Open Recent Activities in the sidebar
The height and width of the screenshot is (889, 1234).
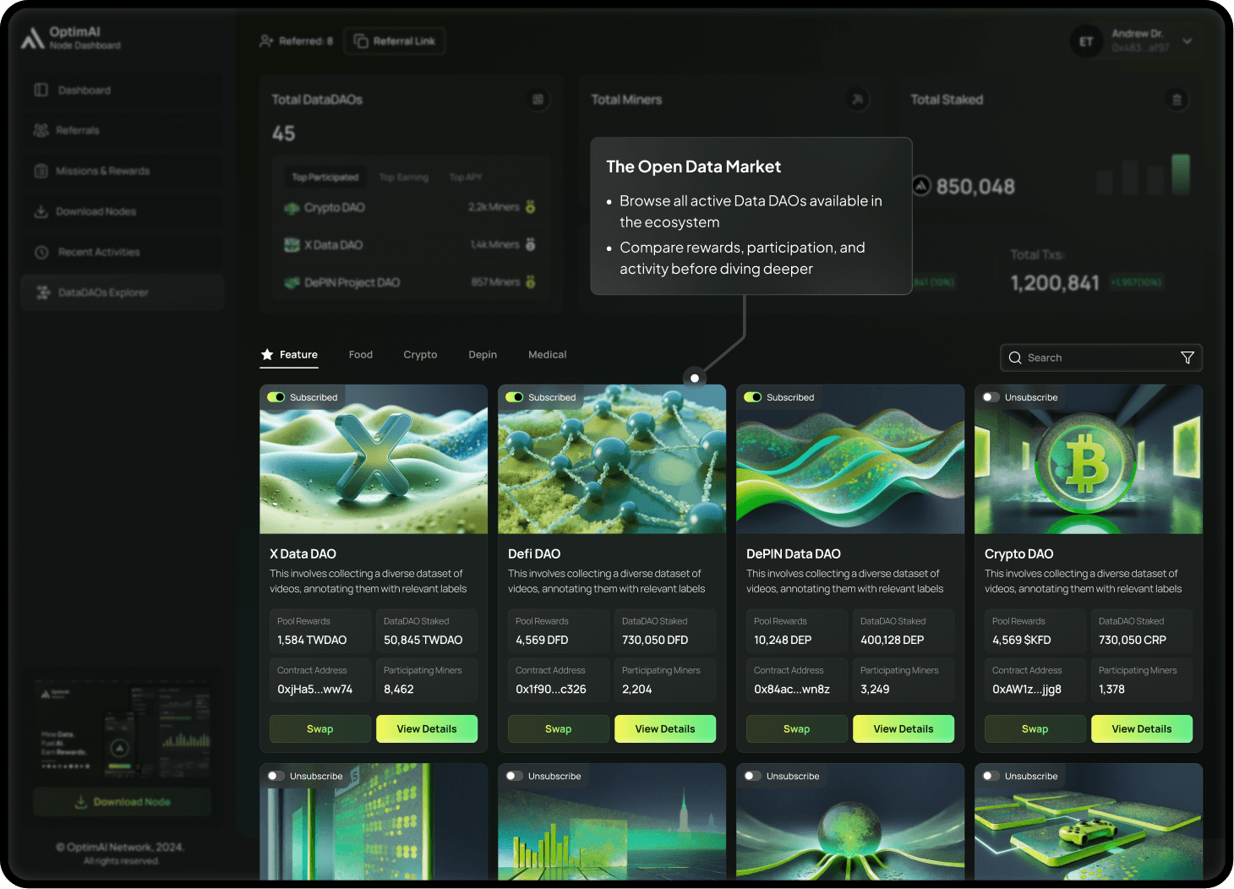[x=98, y=252]
